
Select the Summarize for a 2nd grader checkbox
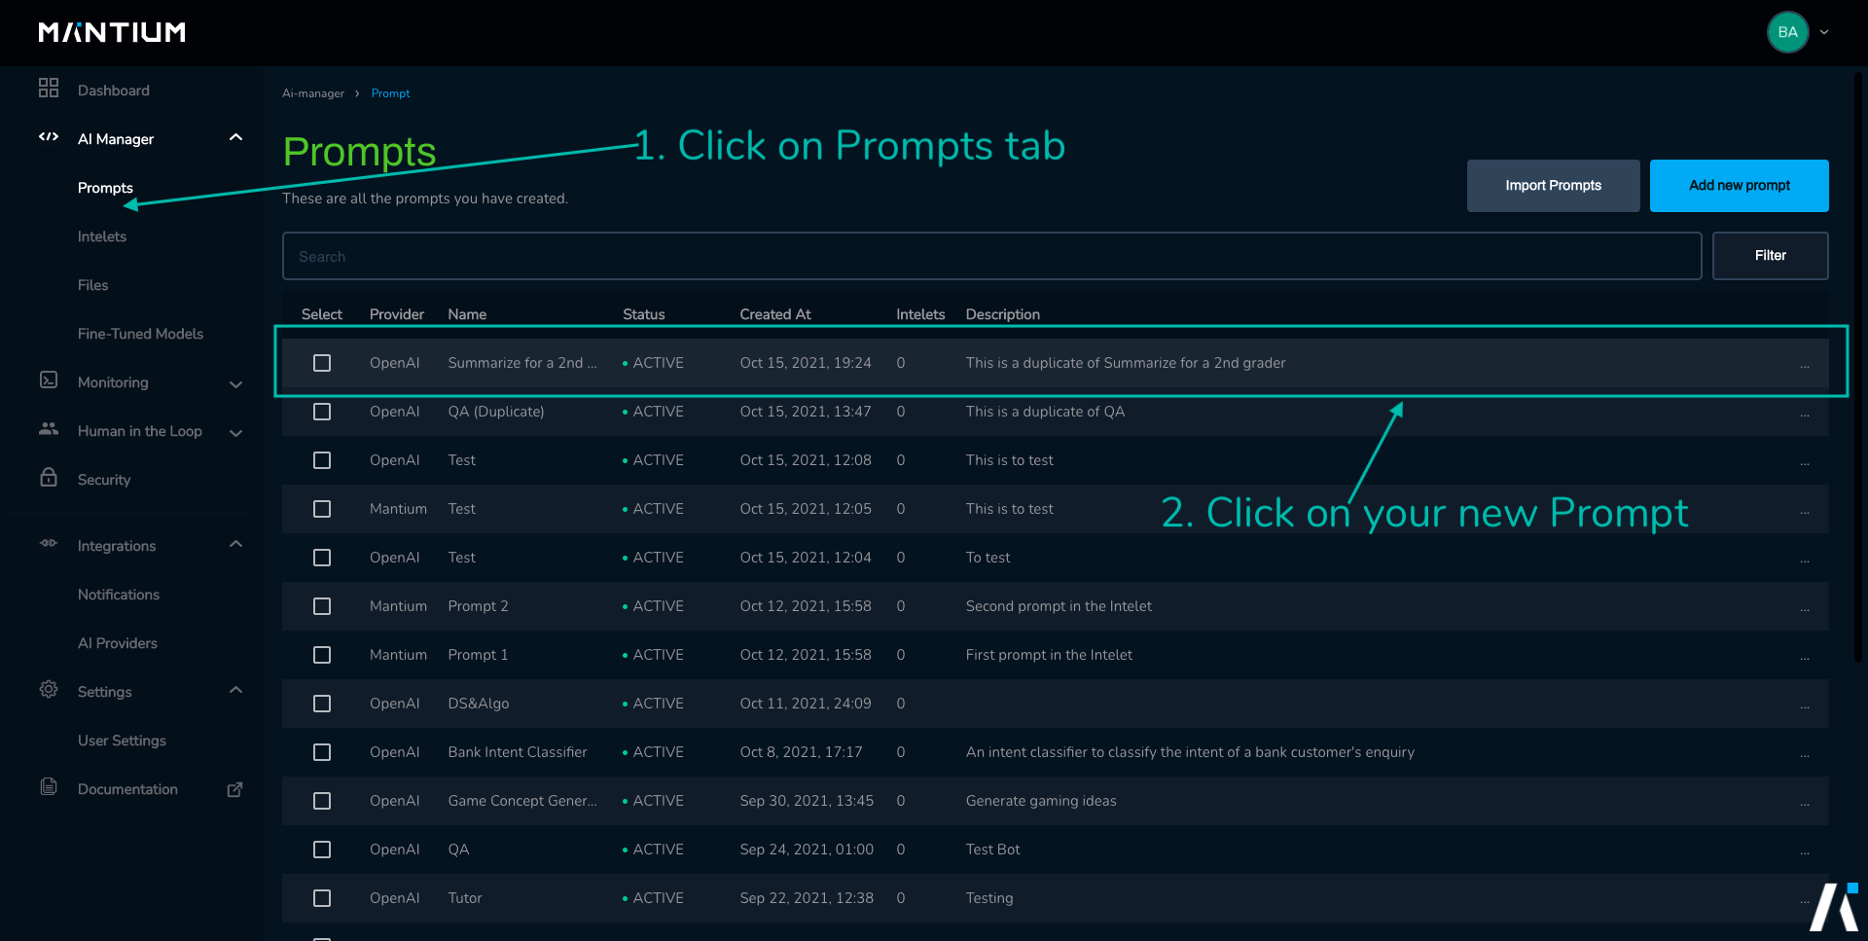click(322, 363)
